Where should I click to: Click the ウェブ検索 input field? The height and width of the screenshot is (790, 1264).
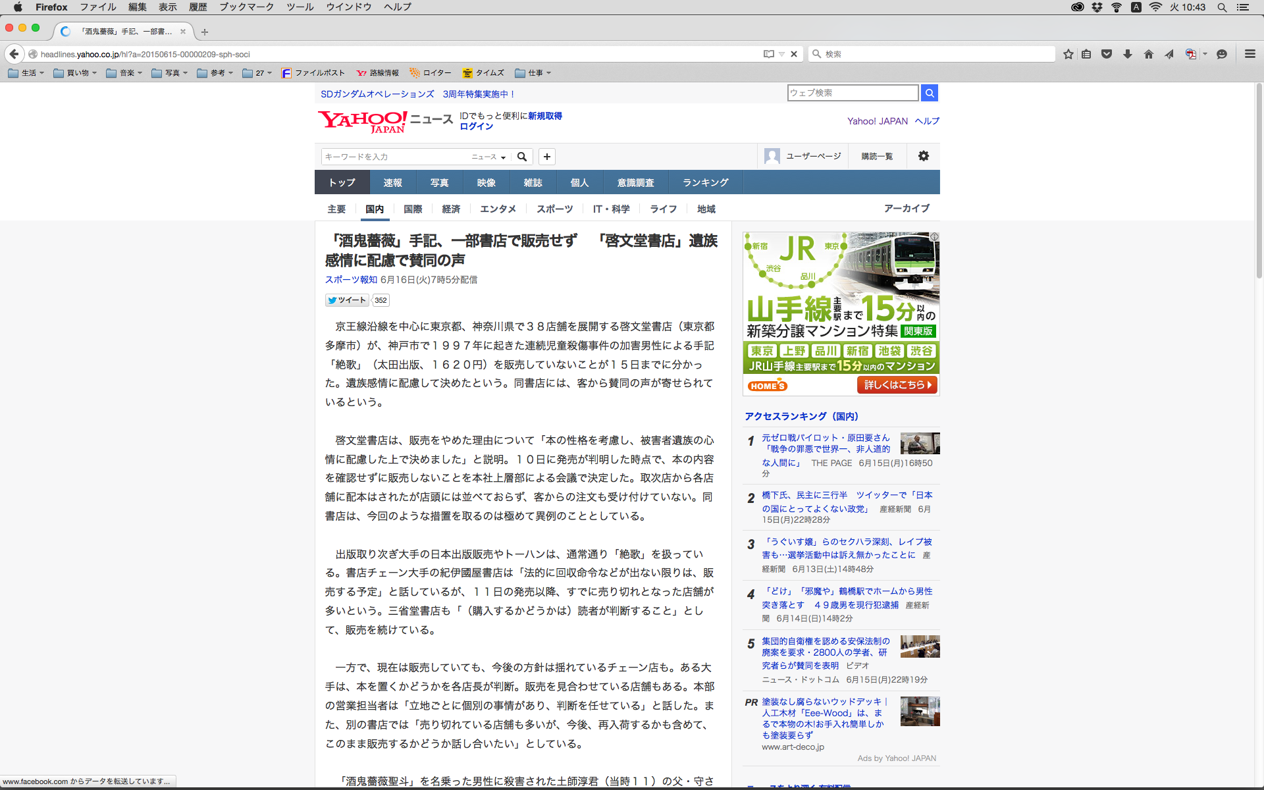coord(853,93)
